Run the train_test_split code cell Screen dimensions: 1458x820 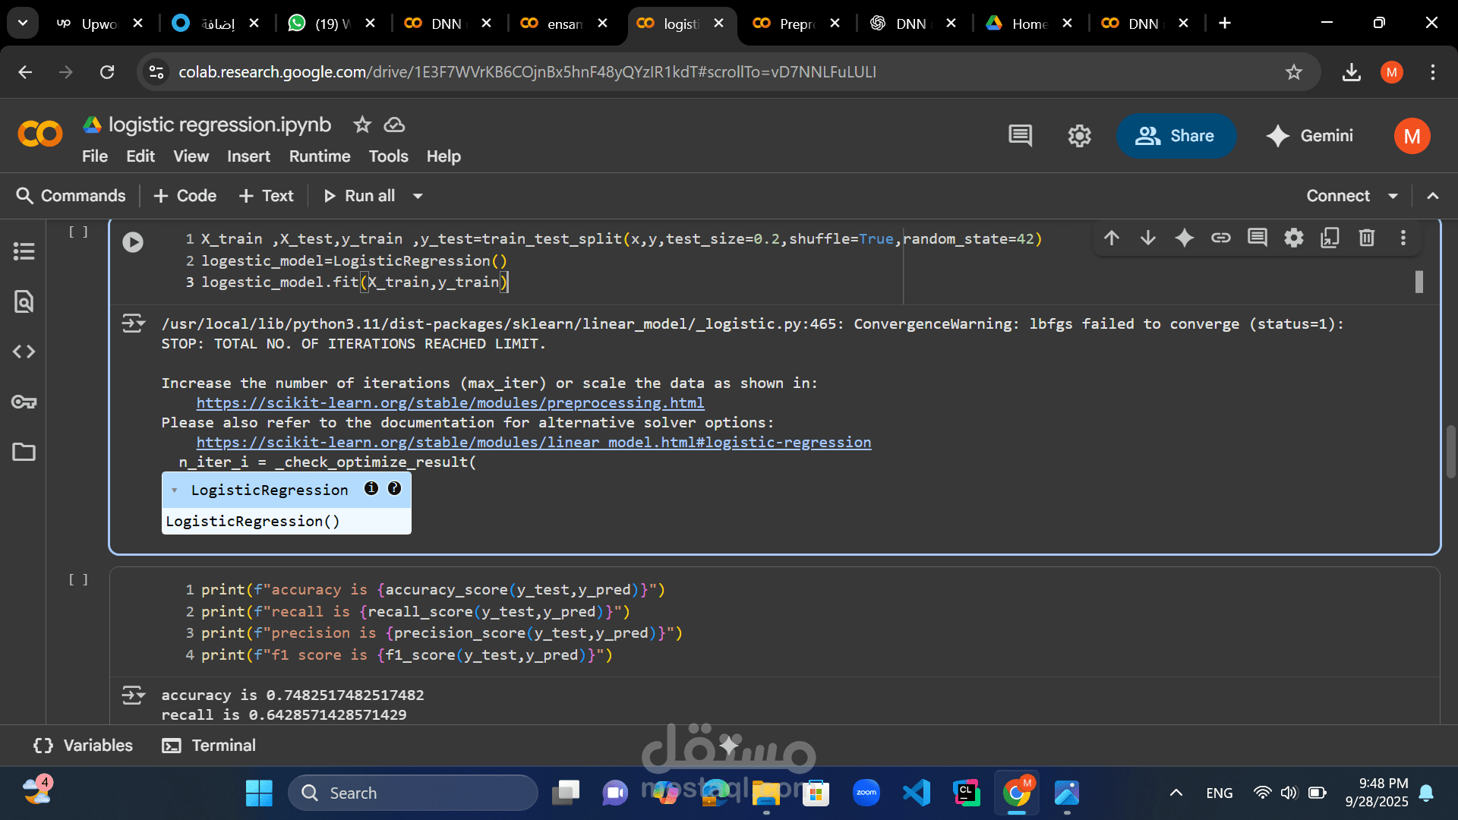(x=134, y=242)
